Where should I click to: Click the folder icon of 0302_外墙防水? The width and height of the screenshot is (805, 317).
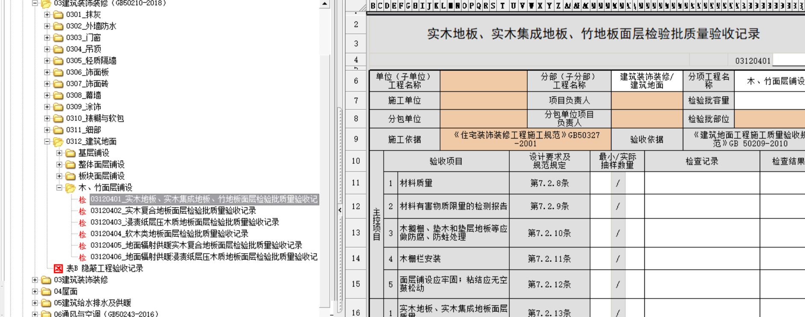pos(58,26)
